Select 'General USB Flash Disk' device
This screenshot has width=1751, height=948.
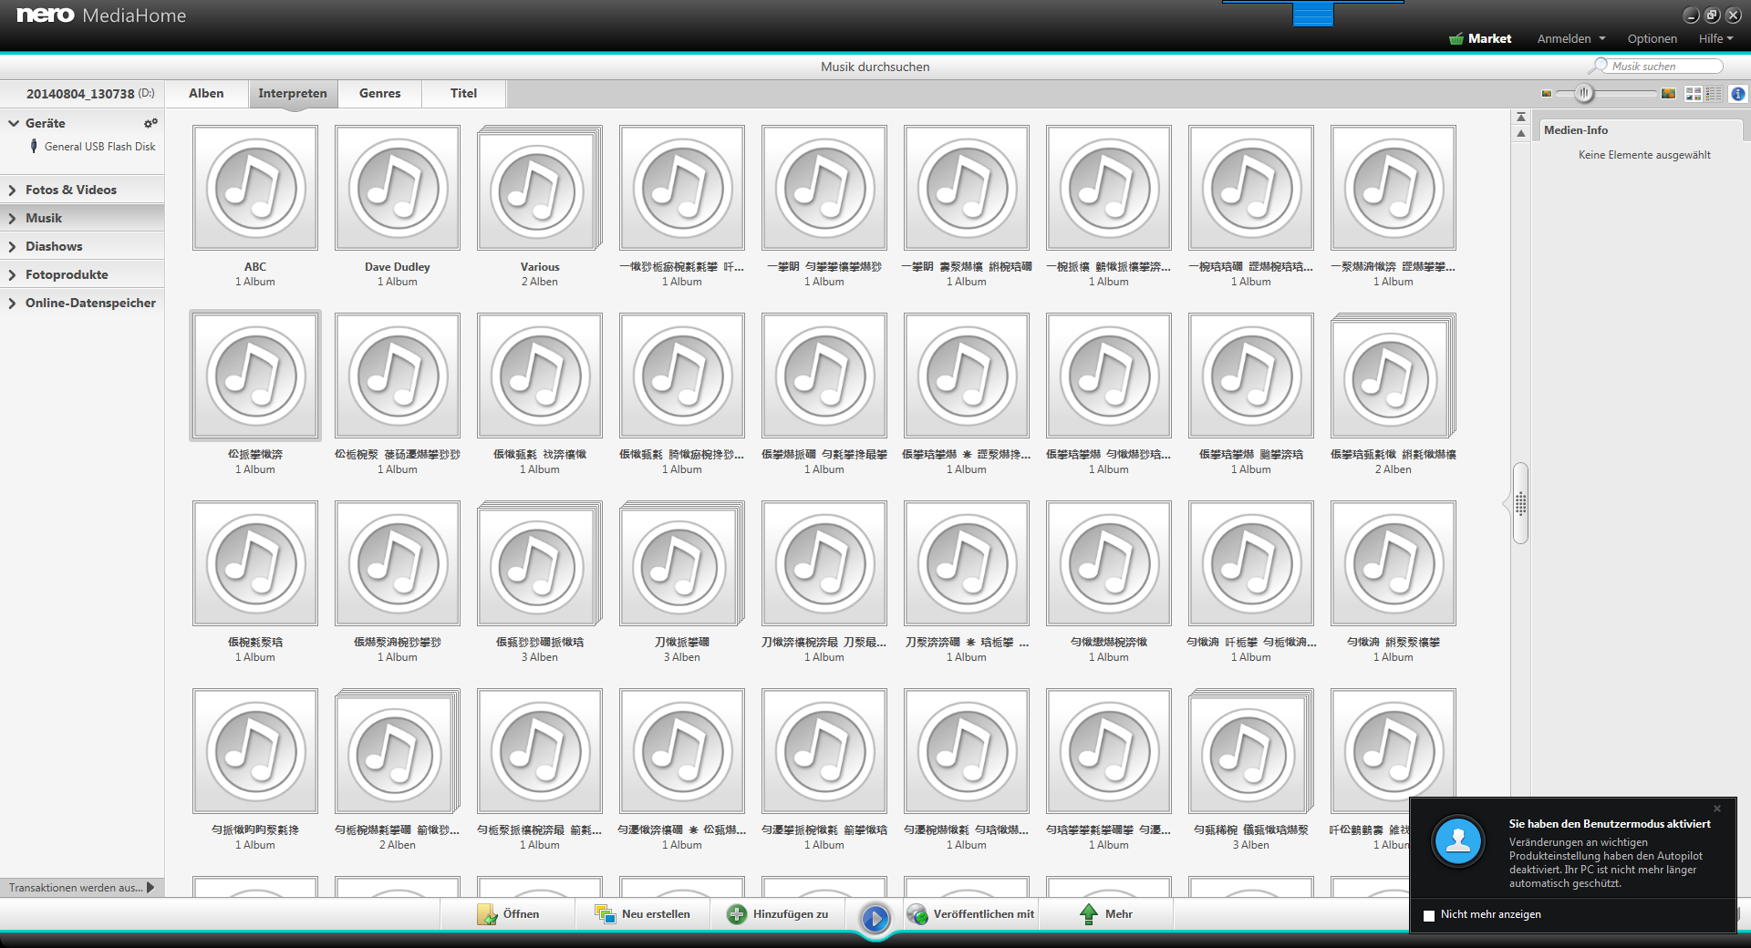click(x=99, y=146)
